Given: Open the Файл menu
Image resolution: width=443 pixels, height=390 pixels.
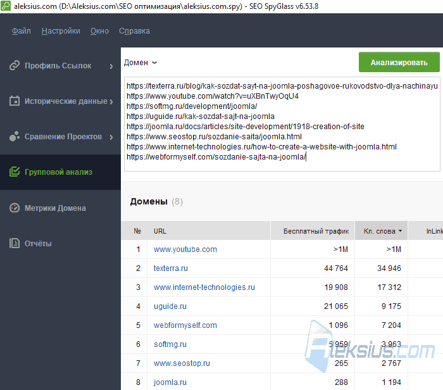Looking at the screenshot, I should coord(21,31).
